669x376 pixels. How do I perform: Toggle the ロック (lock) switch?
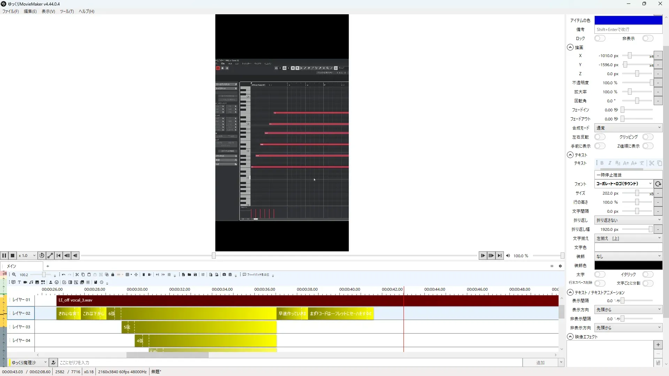[599, 38]
